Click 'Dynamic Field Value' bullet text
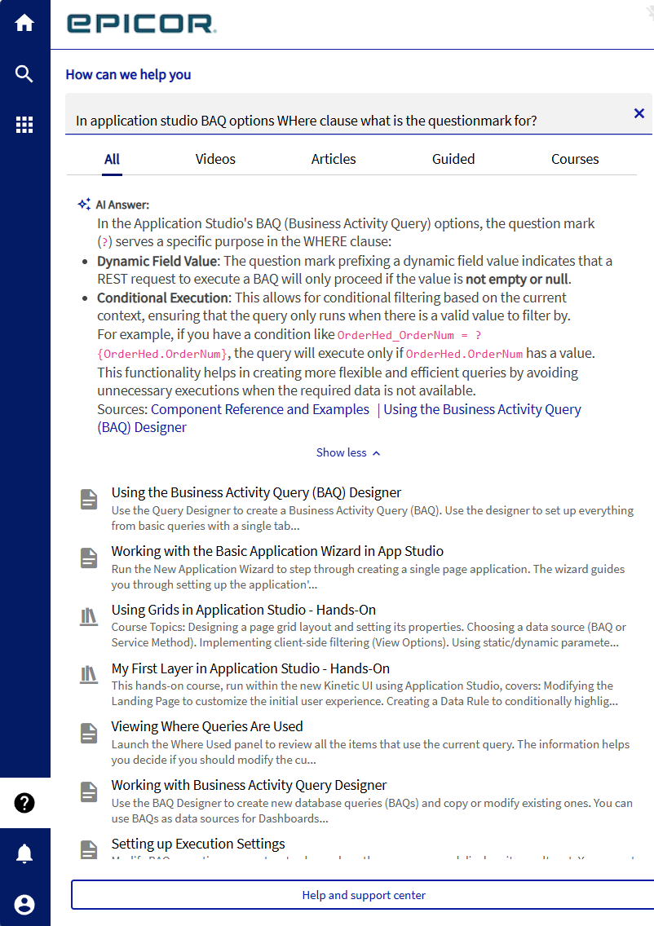This screenshot has height=926, width=654. 157,261
